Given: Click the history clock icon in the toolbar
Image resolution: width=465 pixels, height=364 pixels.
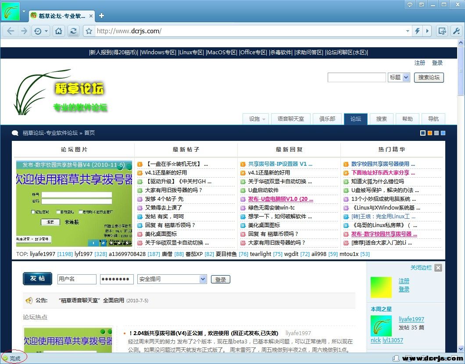Looking at the screenshot, I should tap(38, 31).
